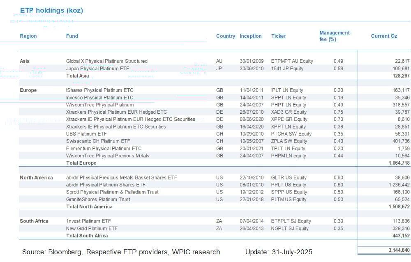The width and height of the screenshot is (411, 262).
Task: Click Total South Africa value 443,152
Action: coord(401,236)
